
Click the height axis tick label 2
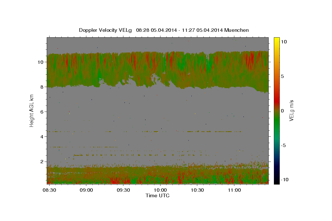tap(42, 162)
